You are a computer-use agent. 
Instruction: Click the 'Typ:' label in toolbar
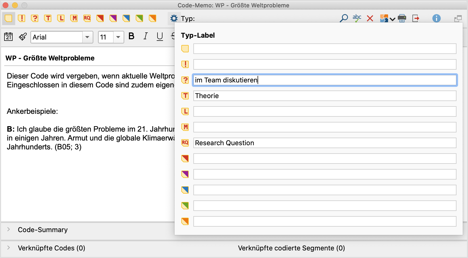pos(188,19)
